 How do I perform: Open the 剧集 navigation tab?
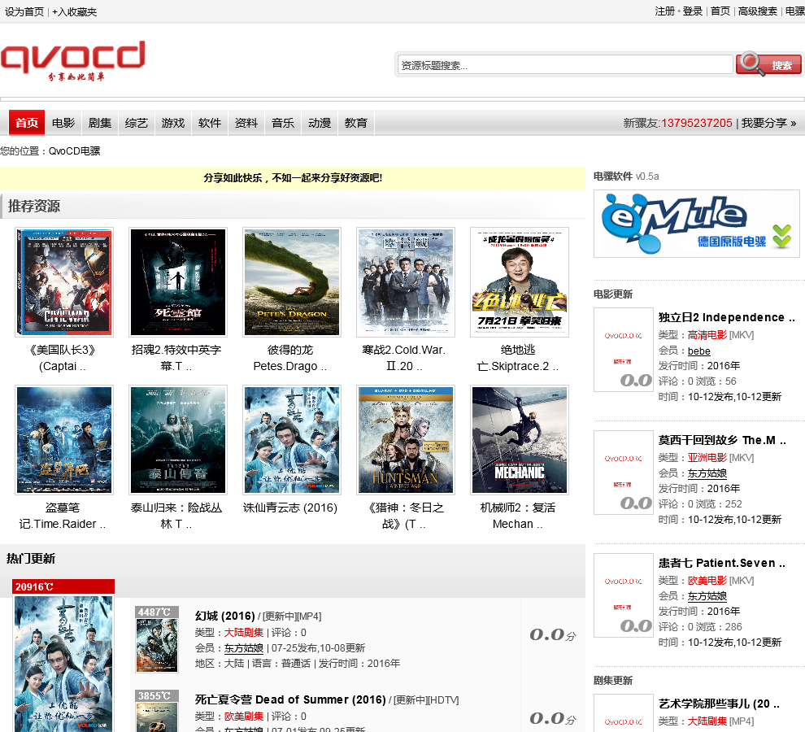(99, 123)
